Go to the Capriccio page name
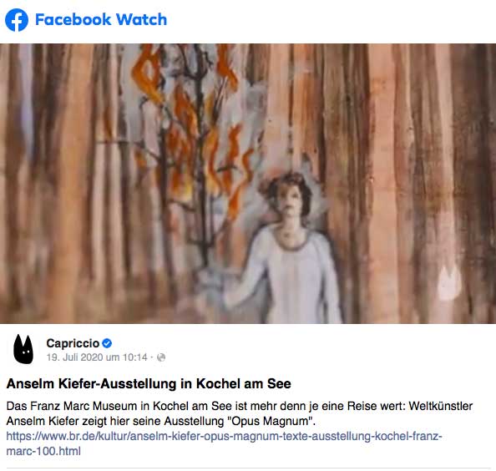 [73, 343]
